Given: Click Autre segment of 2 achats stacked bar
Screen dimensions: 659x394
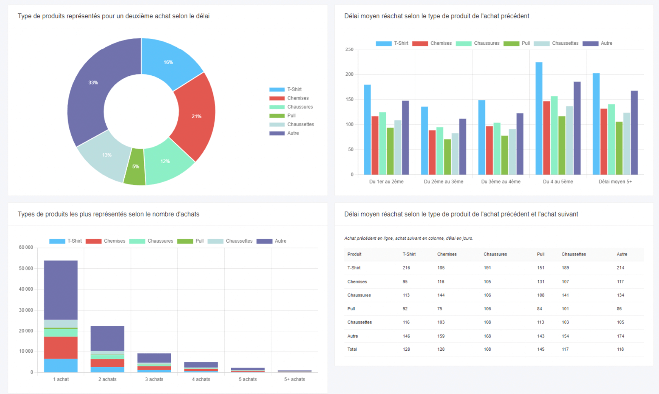Looking at the screenshot, I should click(x=107, y=338).
